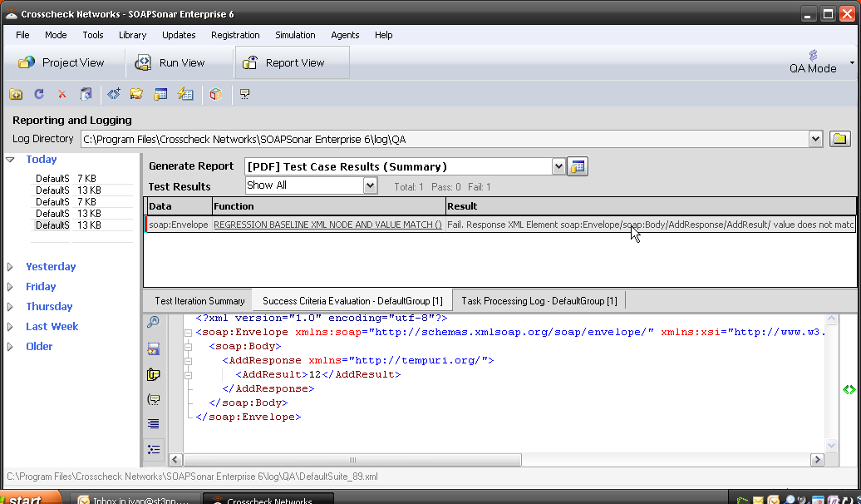
Task: Click the text alignment icon beside XML viewer
Action: [154, 424]
